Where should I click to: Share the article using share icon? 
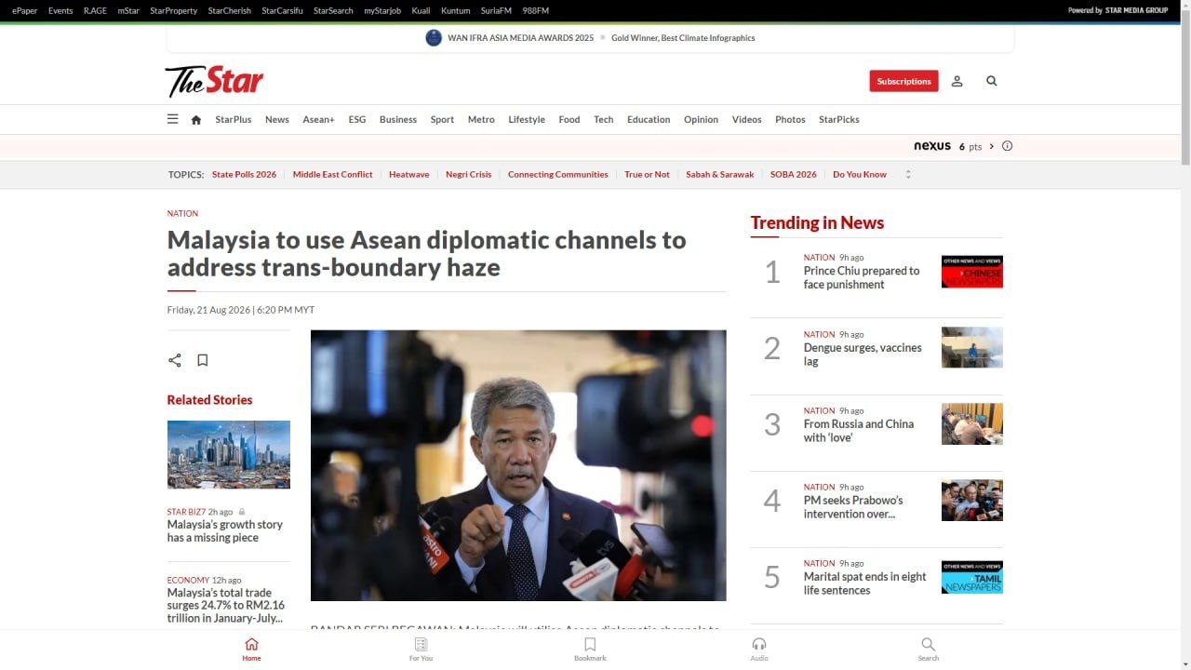(175, 360)
